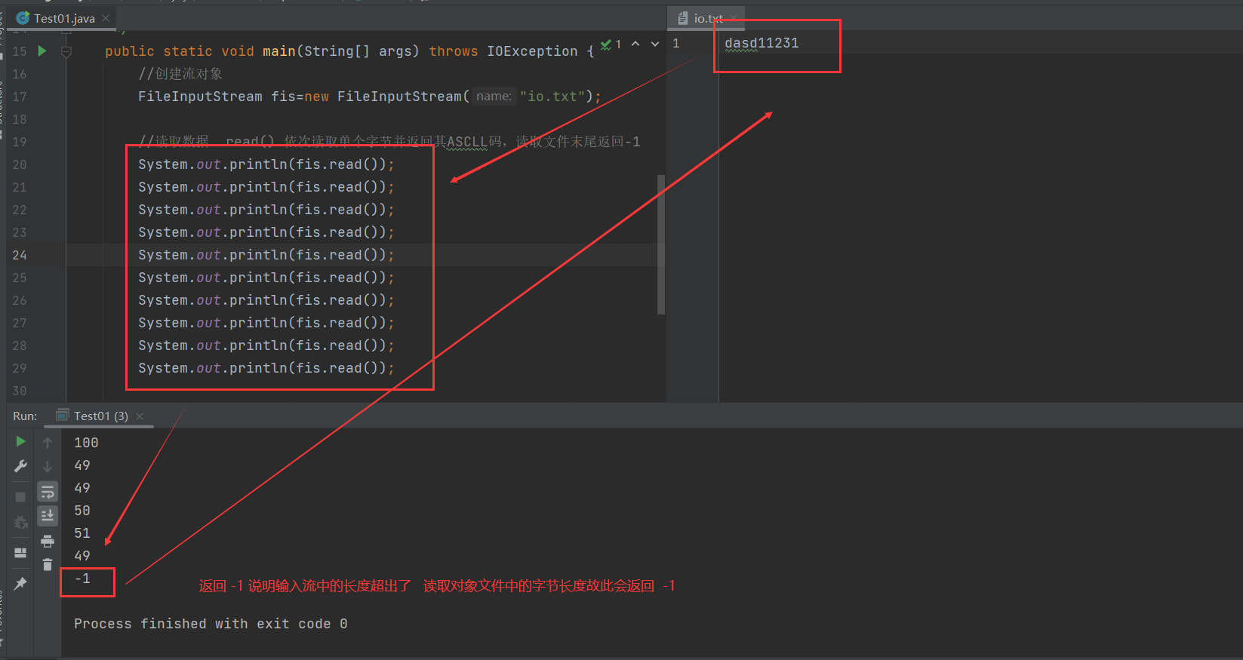Click line number 1 in io.txt gutter
This screenshot has height=660, width=1243.
(x=676, y=43)
